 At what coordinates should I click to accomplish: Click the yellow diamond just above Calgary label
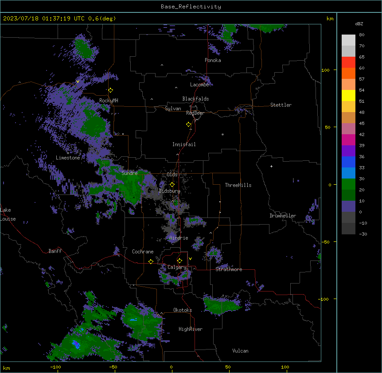(x=179, y=261)
